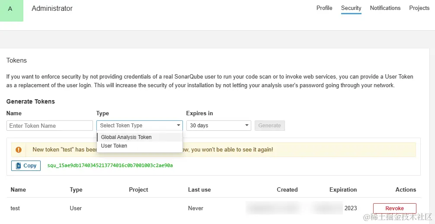Select the squ_ token string text

(x=110, y=166)
